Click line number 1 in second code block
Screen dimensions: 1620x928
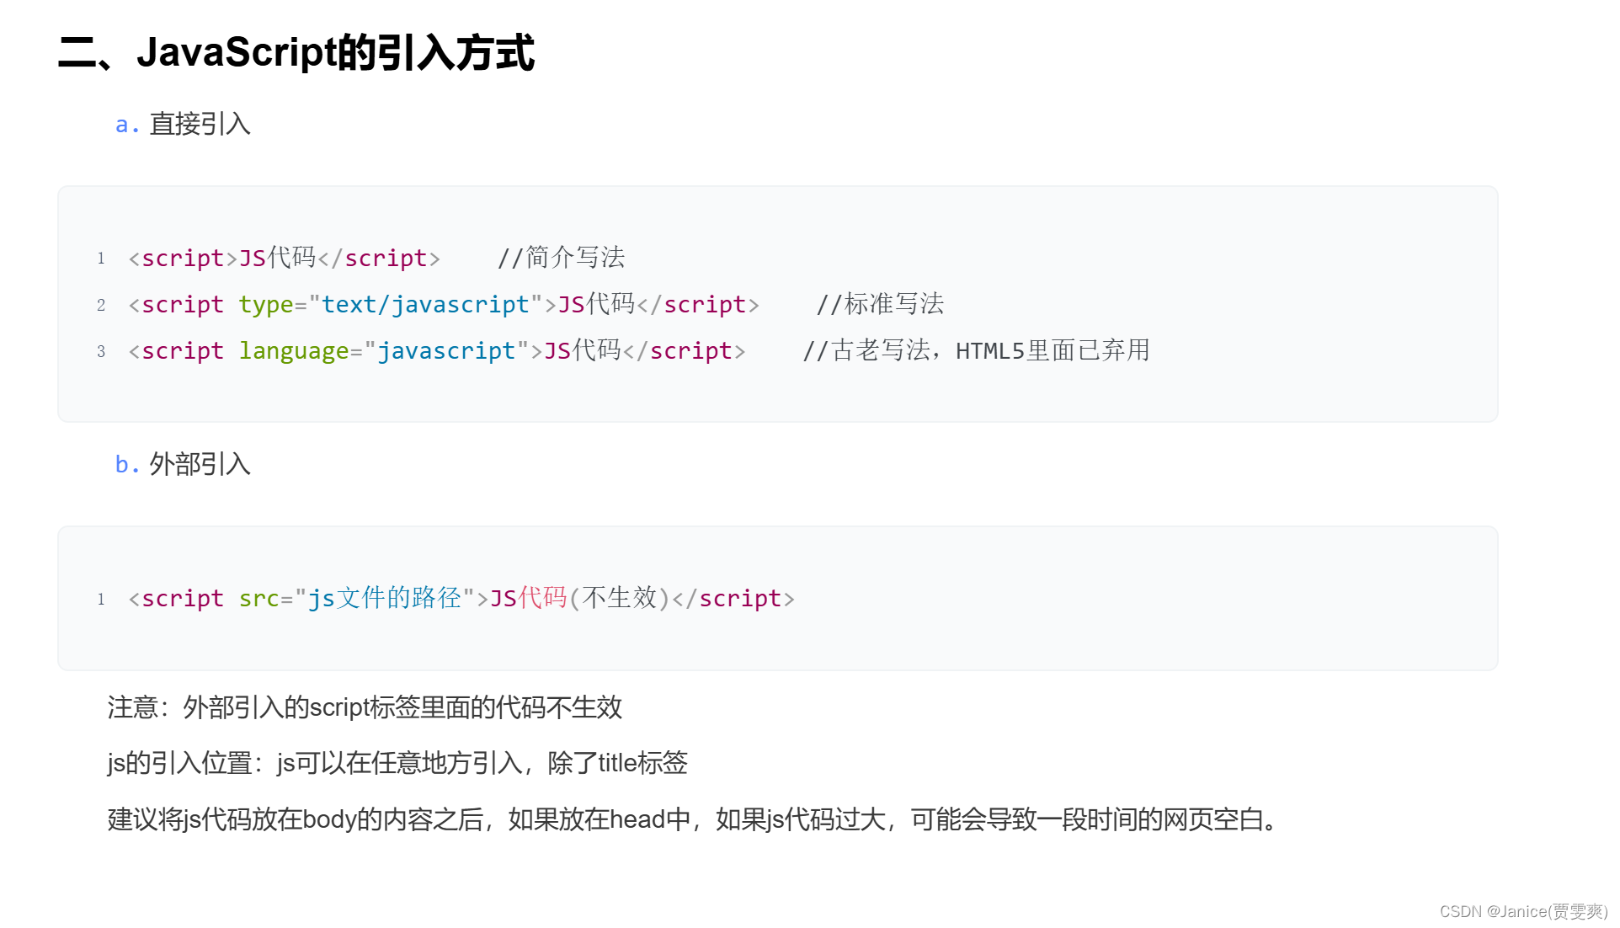click(101, 599)
